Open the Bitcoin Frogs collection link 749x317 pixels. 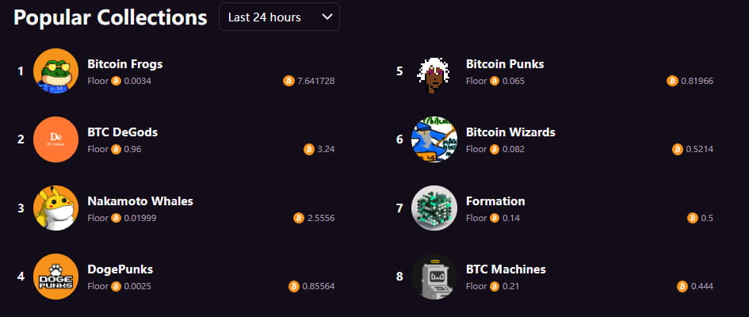tap(124, 63)
